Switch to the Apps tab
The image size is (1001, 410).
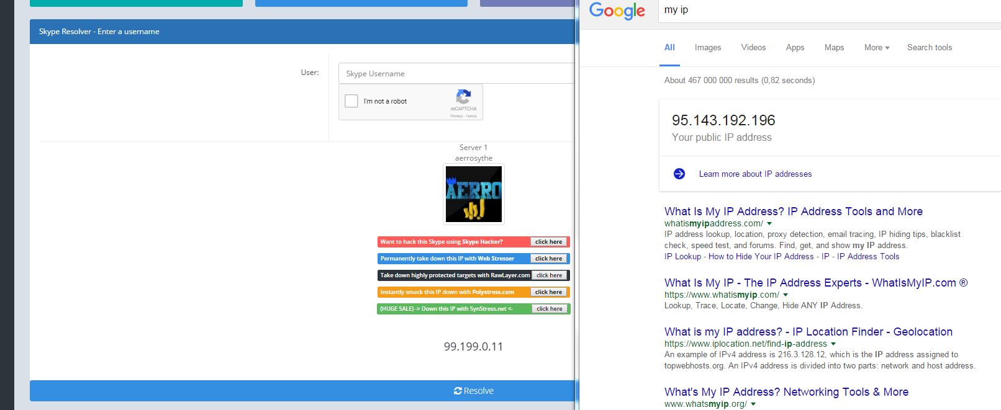pyautogui.click(x=795, y=48)
